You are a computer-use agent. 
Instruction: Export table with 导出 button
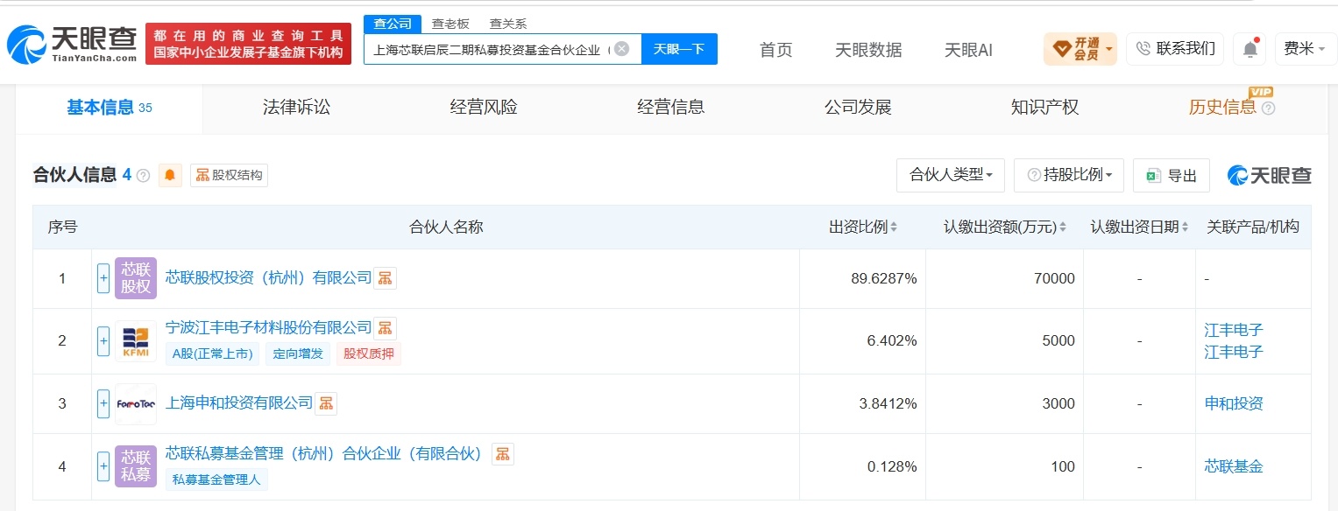pos(1172,175)
